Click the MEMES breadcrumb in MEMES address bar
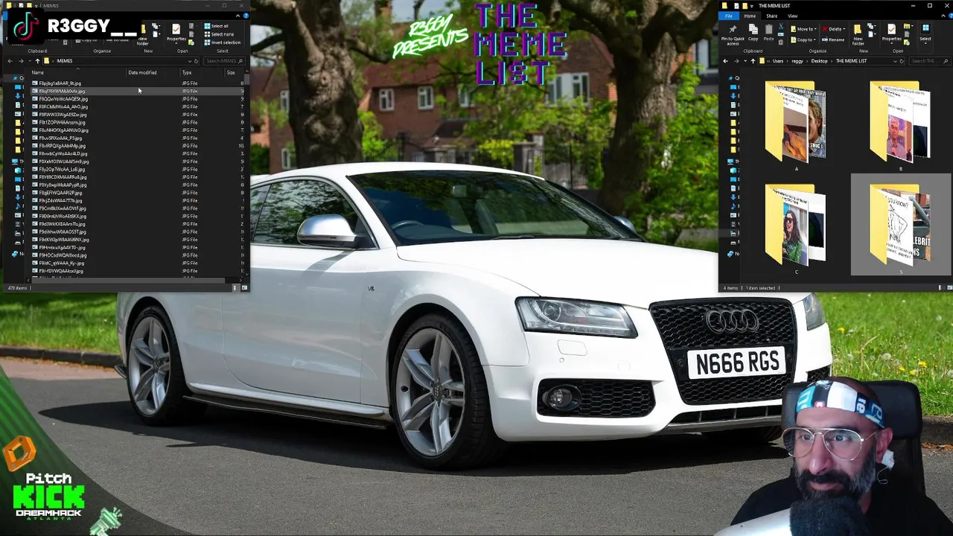 tap(65, 61)
